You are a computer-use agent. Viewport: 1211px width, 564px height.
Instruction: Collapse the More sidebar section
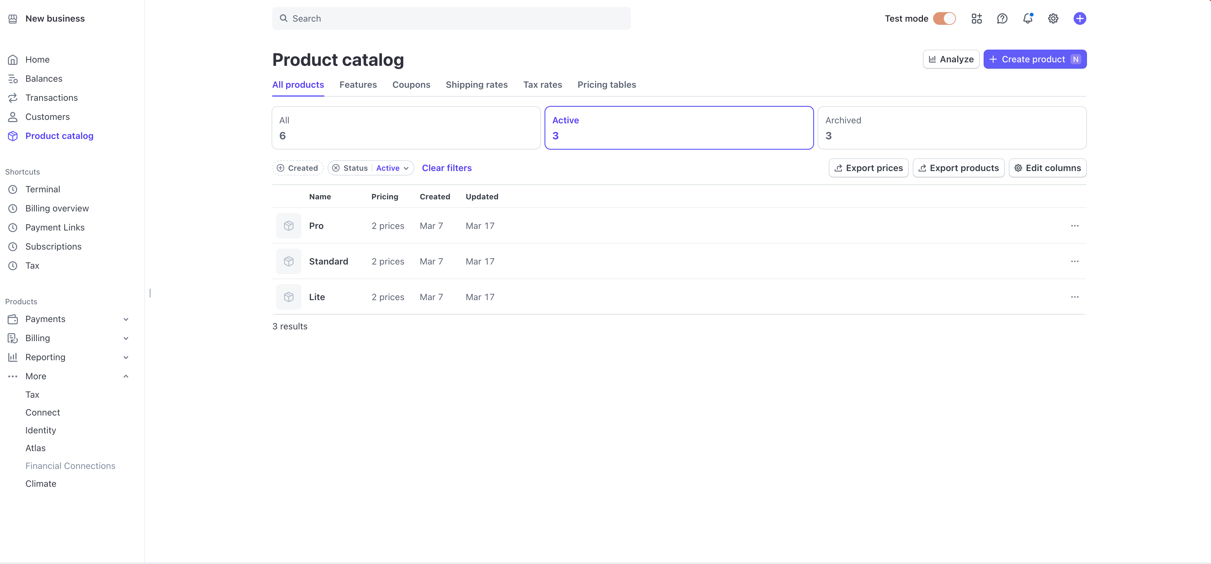(x=126, y=376)
